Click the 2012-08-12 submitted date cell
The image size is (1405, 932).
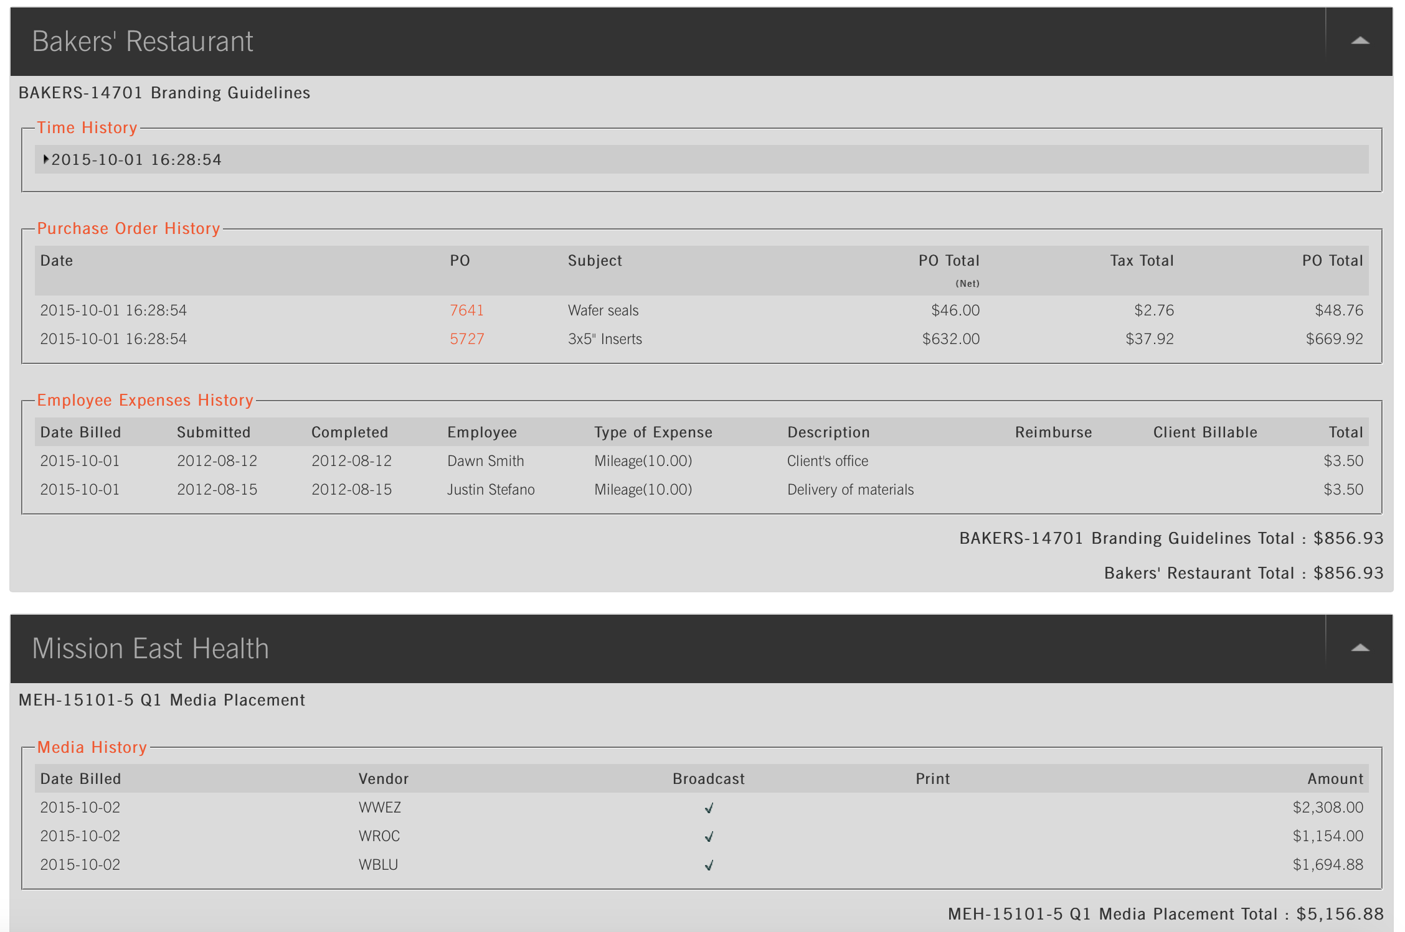(x=217, y=461)
